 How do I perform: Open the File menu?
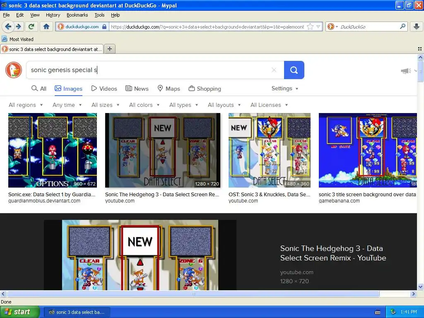pos(6,15)
